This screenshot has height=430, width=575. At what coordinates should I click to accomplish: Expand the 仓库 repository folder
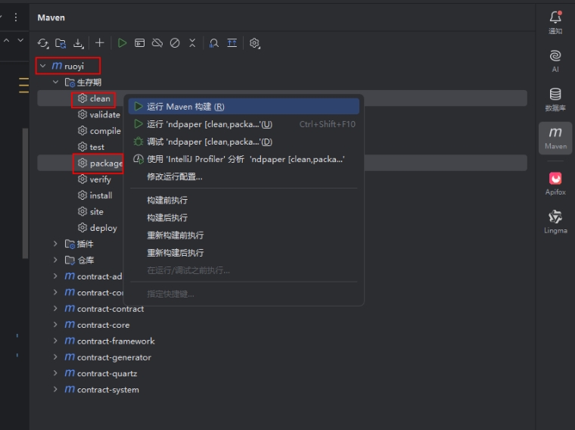[x=55, y=260]
